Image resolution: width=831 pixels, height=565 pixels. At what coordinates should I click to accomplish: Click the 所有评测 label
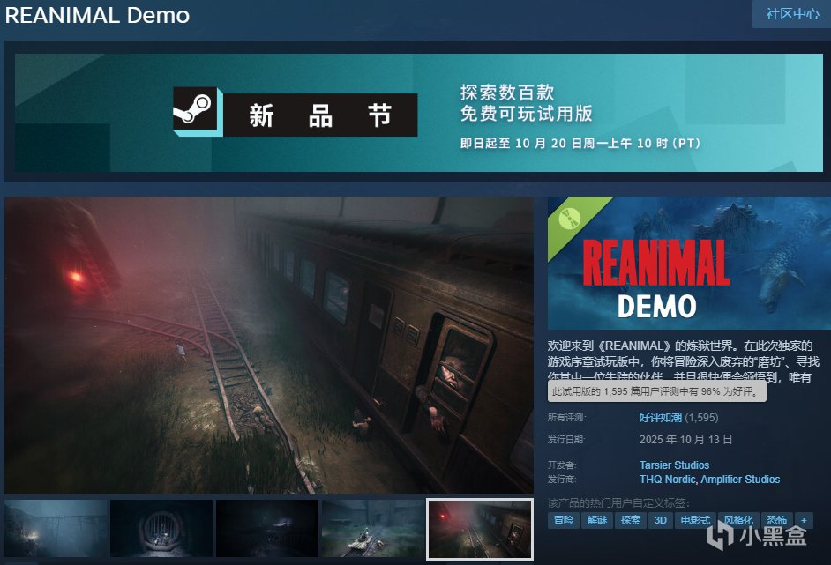coord(566,418)
